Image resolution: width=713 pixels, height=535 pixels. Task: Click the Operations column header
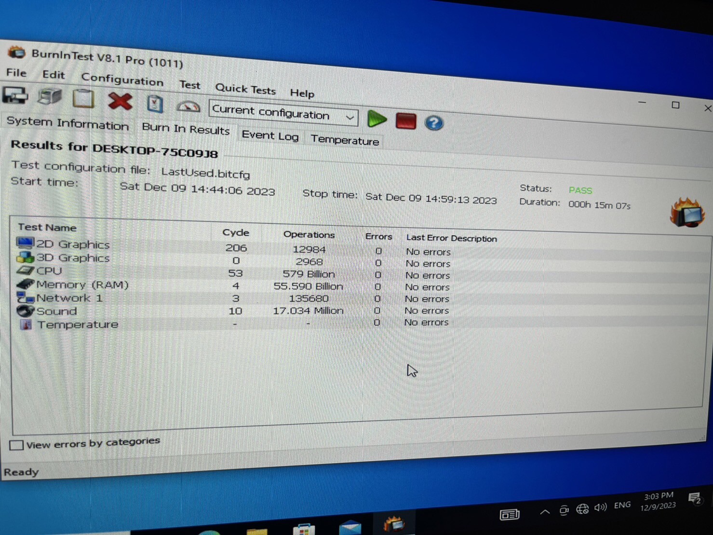point(309,234)
